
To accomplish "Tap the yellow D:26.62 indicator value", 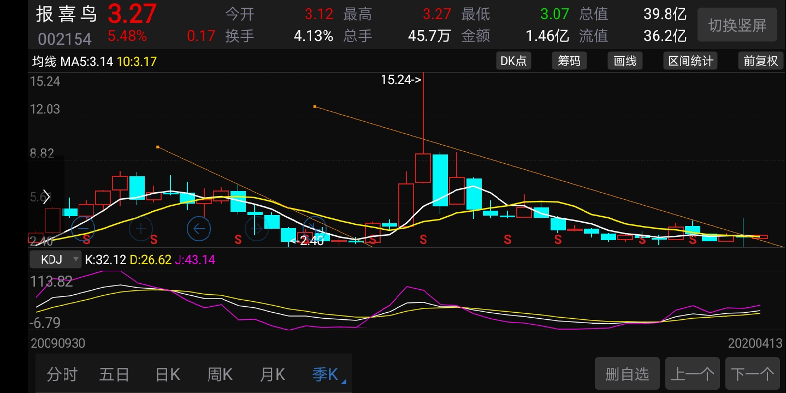I will coord(151,260).
